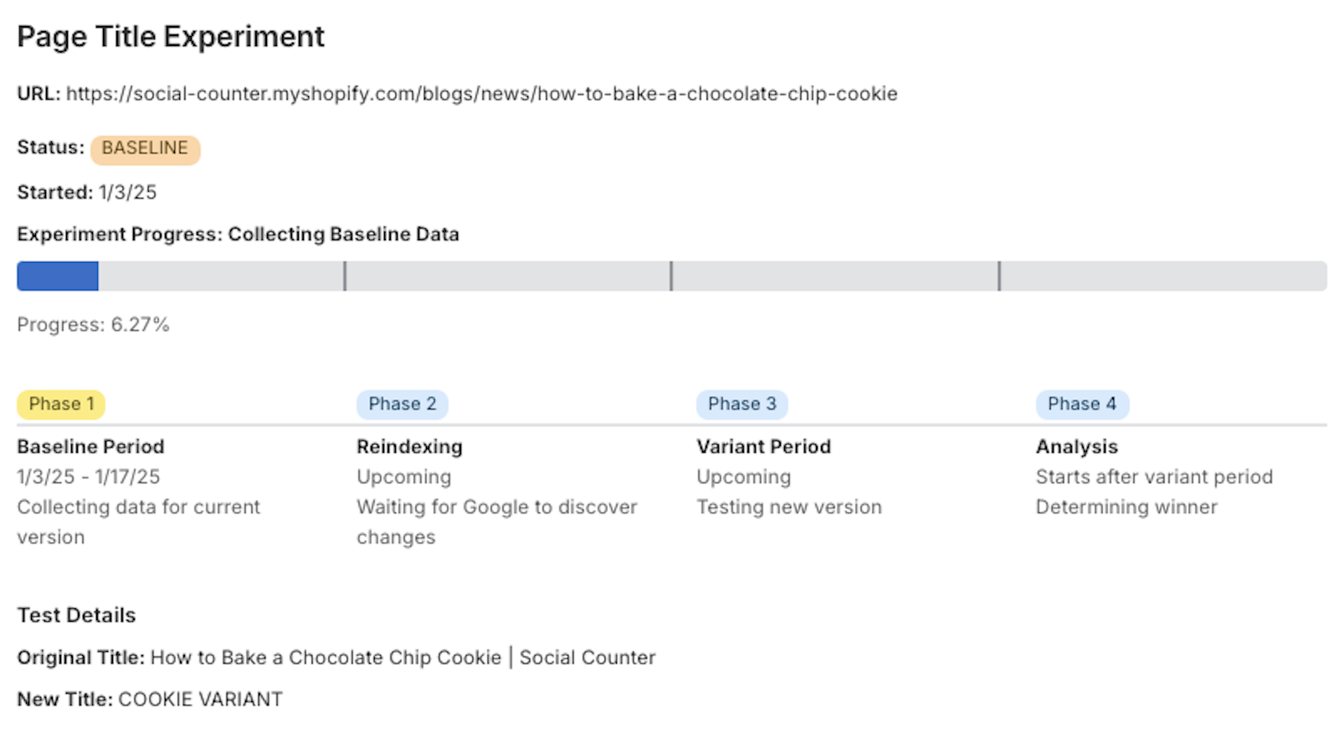Viewport: 1339px width, 753px height.
Task: Click the Analysis phase heading
Action: pyautogui.click(x=1077, y=447)
